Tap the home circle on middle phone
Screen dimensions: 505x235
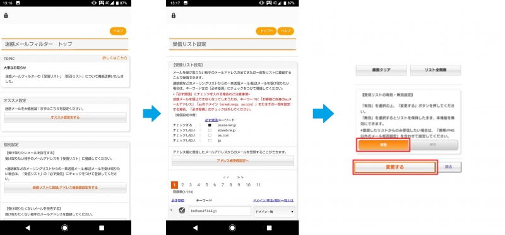(232, 228)
